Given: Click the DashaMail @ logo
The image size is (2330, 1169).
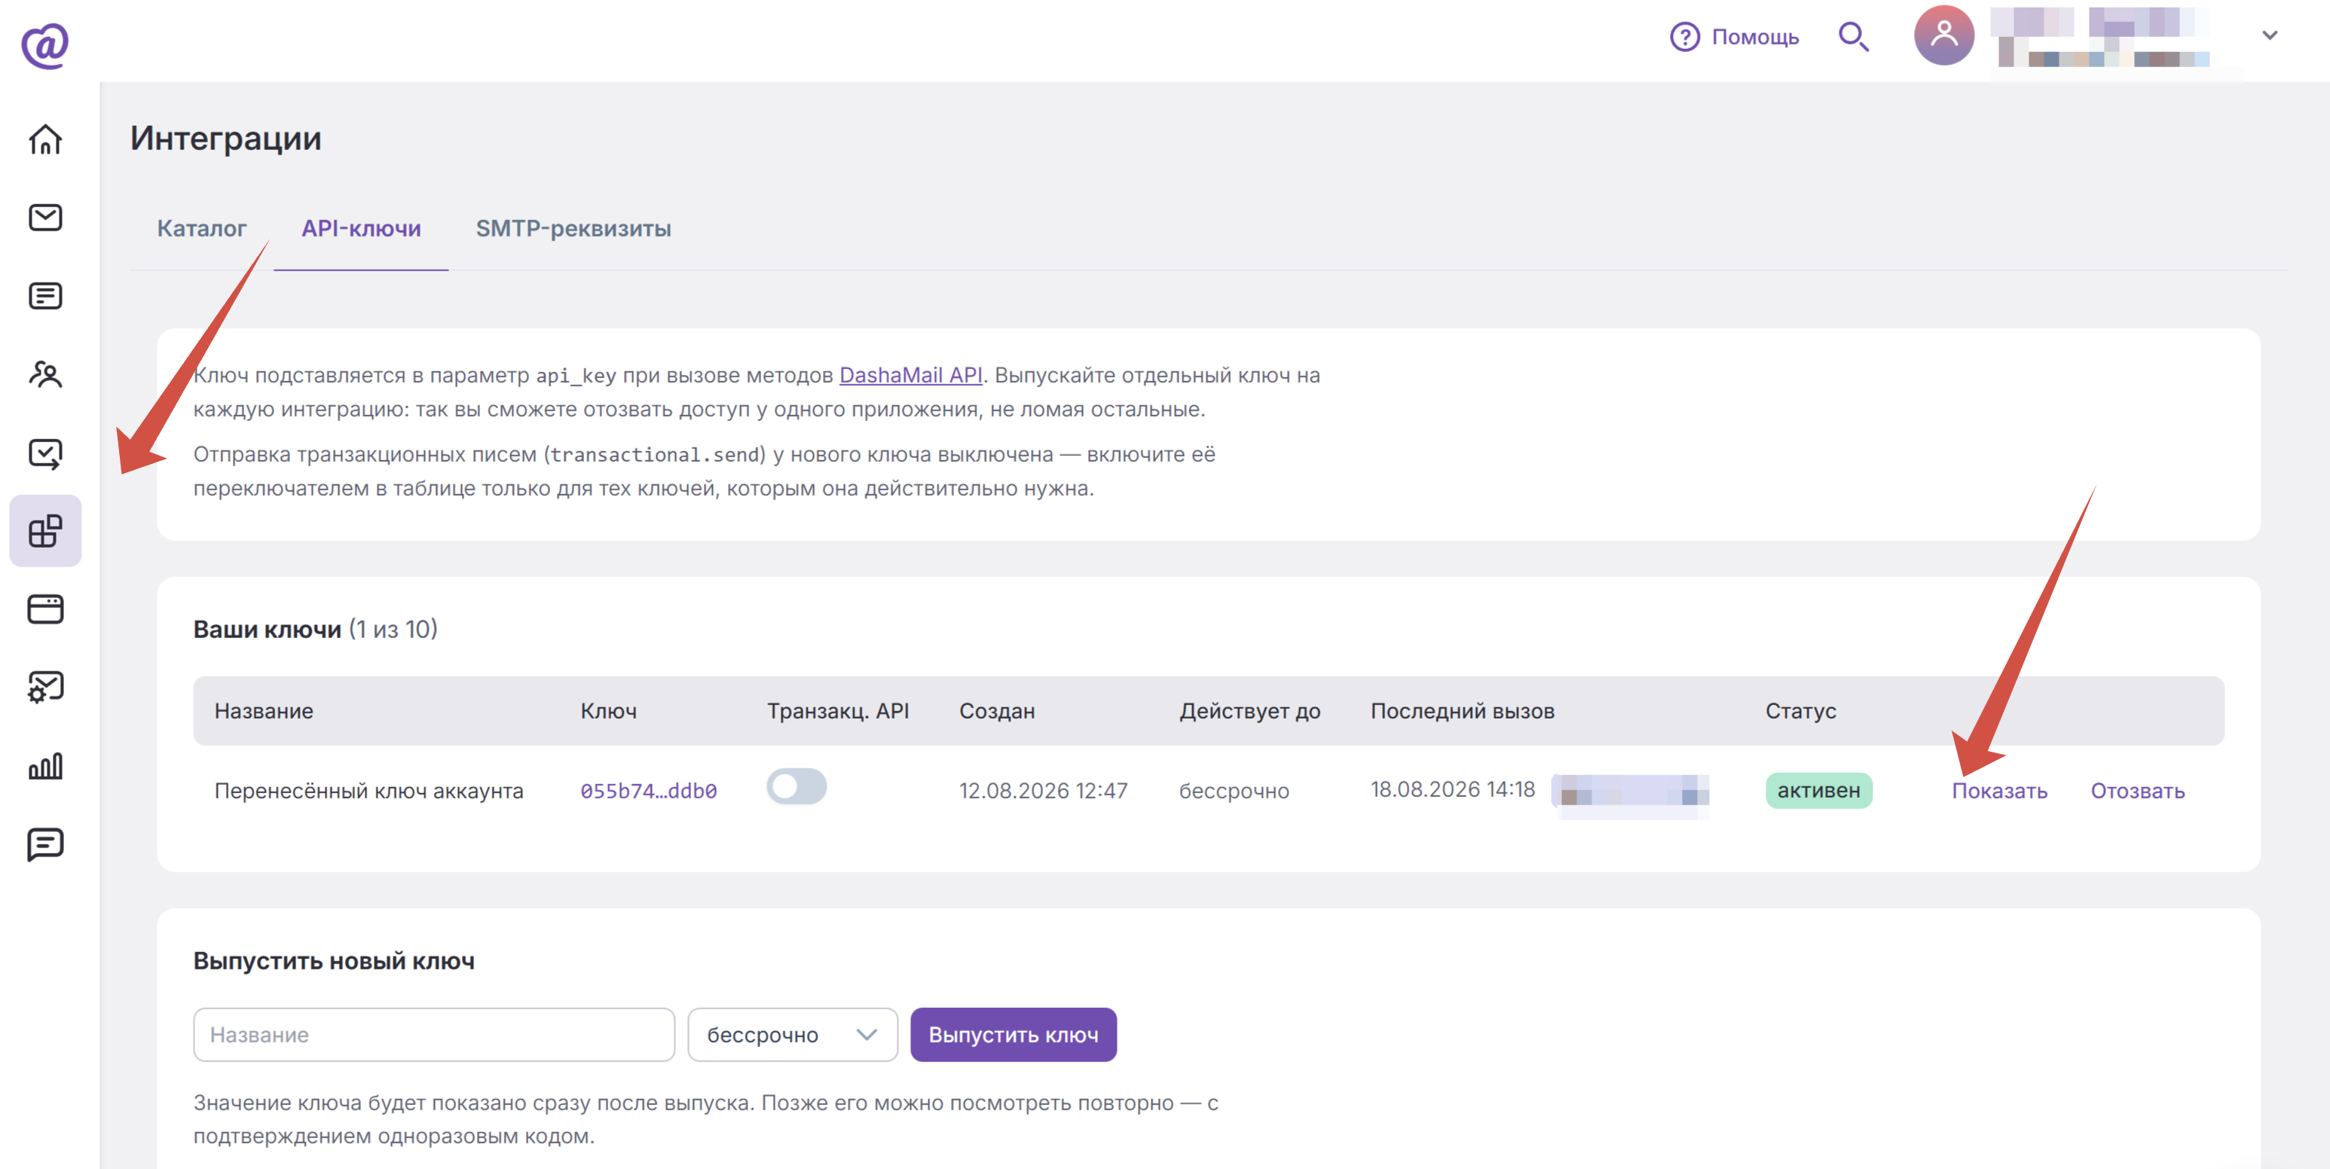Looking at the screenshot, I should coord(45,45).
